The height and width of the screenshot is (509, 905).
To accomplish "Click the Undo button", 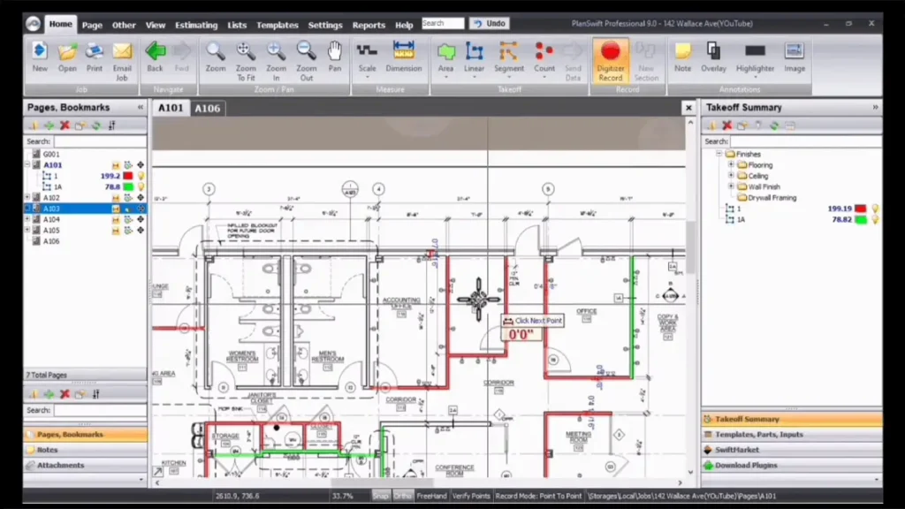I will click(x=489, y=24).
